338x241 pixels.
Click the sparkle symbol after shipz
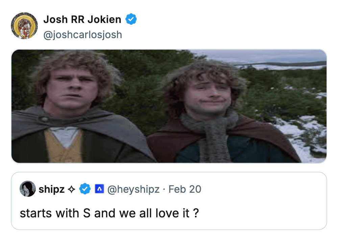click(72, 189)
